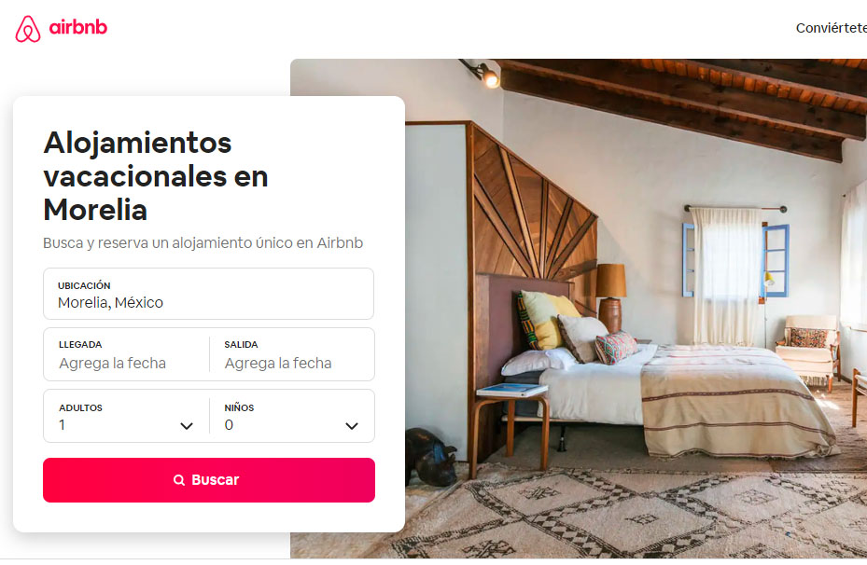
Task: Click the Morelia, México location field
Action: click(208, 294)
